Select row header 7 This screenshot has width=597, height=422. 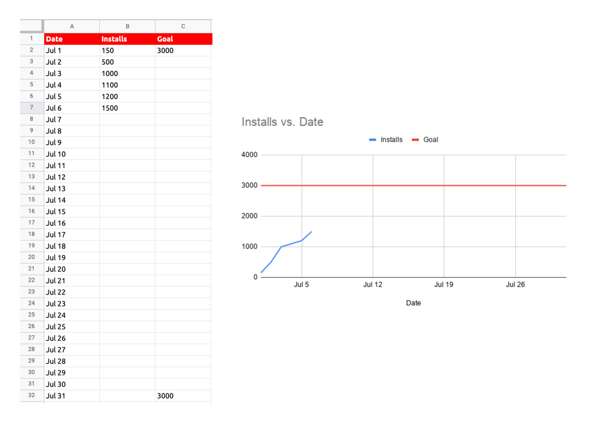[x=31, y=107]
